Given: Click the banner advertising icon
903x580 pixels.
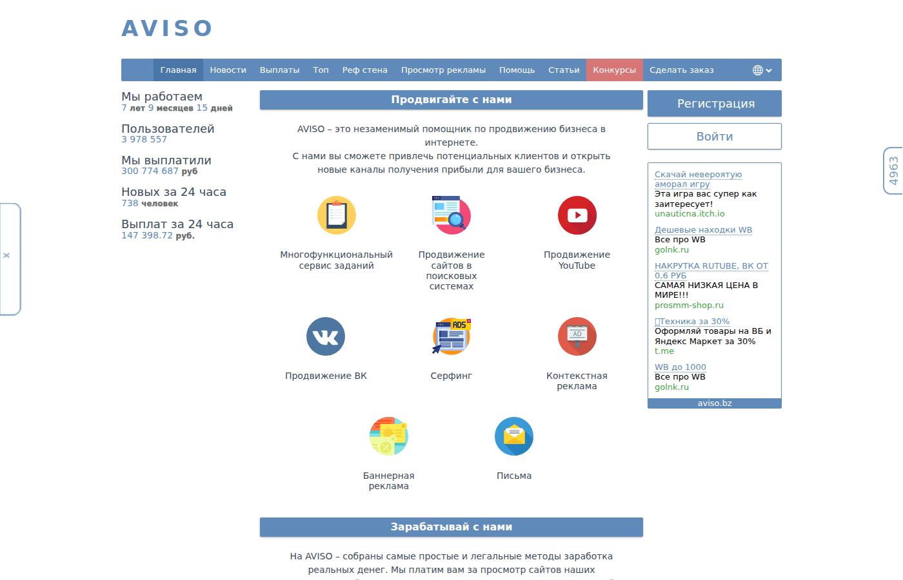Looking at the screenshot, I should [x=389, y=436].
